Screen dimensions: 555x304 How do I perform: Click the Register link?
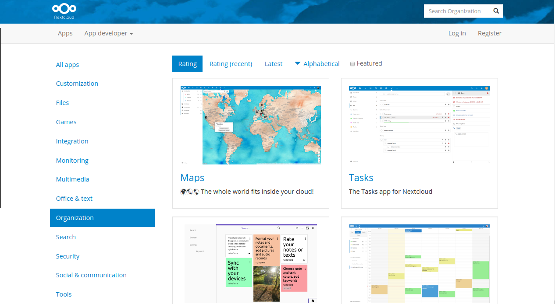[490, 33]
